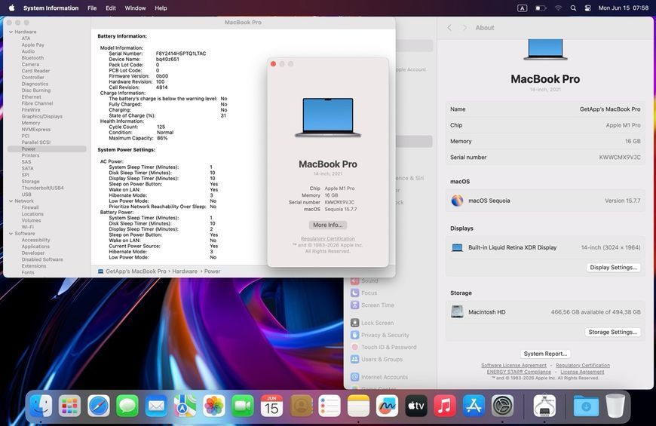656x426 pixels.
Task: Open the Apple menu
Action: [12, 8]
